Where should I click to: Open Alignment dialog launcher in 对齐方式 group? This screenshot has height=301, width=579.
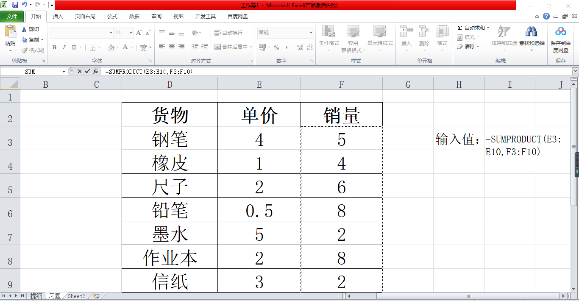251,61
